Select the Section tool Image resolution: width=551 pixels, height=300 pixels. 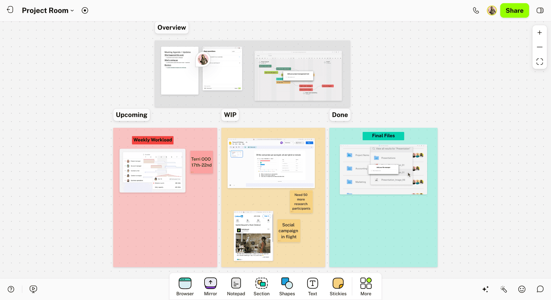[261, 287]
